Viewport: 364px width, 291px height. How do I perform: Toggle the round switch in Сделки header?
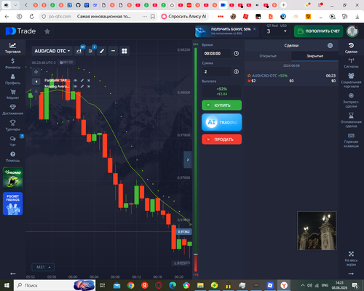pos(330,45)
